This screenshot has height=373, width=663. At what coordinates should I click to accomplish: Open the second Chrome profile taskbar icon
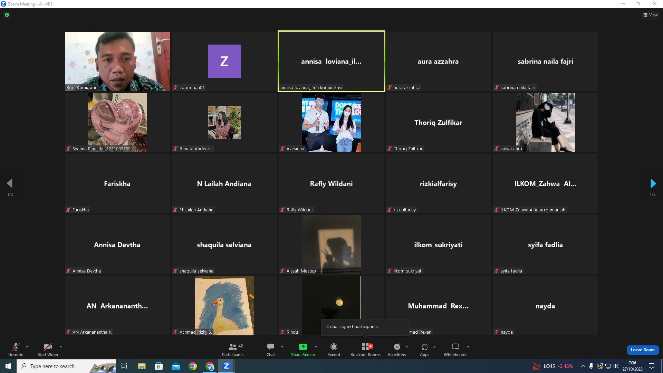[x=210, y=366]
